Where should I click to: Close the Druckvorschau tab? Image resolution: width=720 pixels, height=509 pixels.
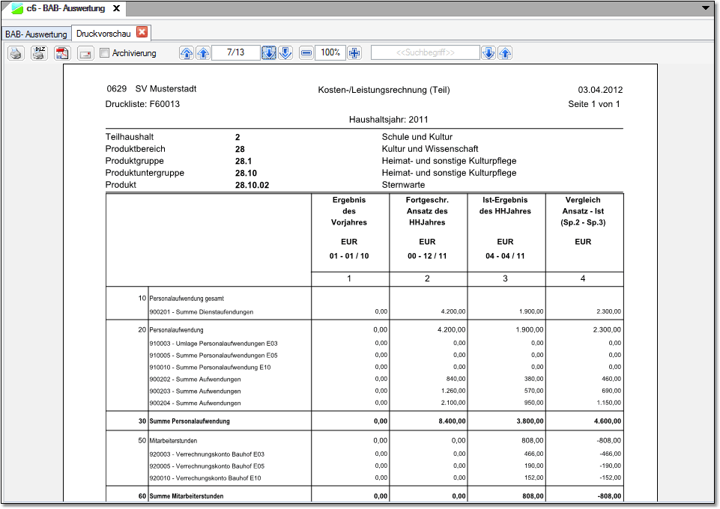point(142,32)
